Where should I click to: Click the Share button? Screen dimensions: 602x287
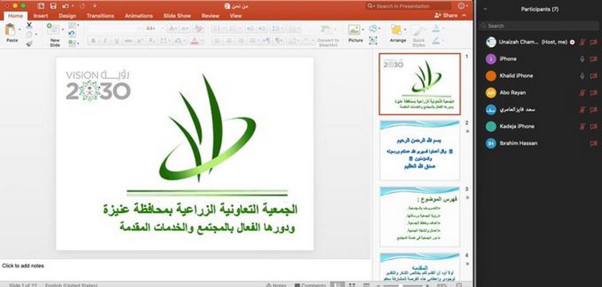(446, 15)
